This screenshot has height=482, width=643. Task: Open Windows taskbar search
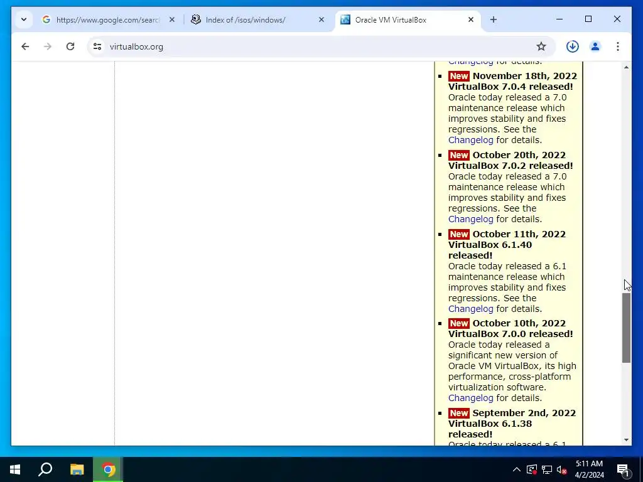click(45, 469)
